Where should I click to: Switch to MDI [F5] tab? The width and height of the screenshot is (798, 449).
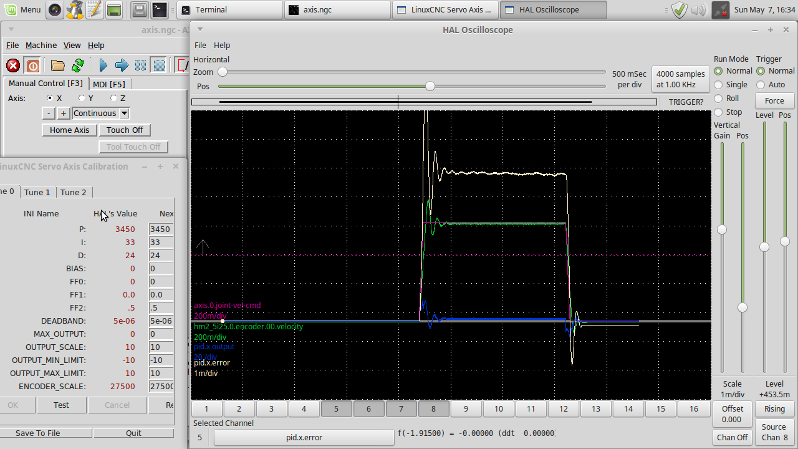[109, 84]
